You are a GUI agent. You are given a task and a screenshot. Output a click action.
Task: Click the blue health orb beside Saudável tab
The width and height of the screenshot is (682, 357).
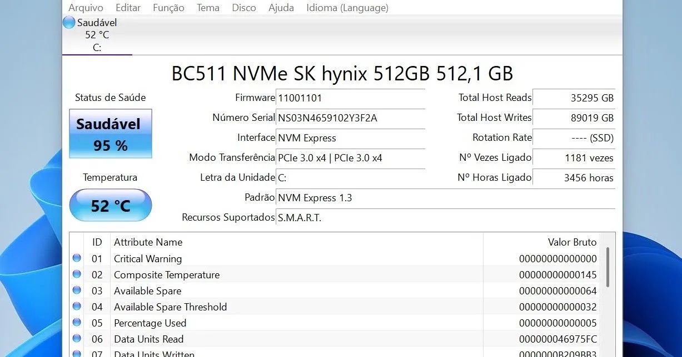click(69, 23)
